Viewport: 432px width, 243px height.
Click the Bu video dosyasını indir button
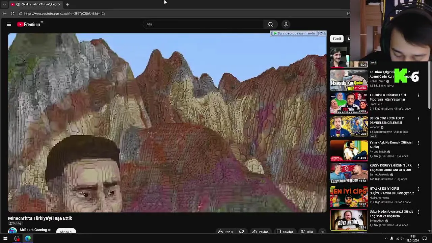[x=294, y=33]
